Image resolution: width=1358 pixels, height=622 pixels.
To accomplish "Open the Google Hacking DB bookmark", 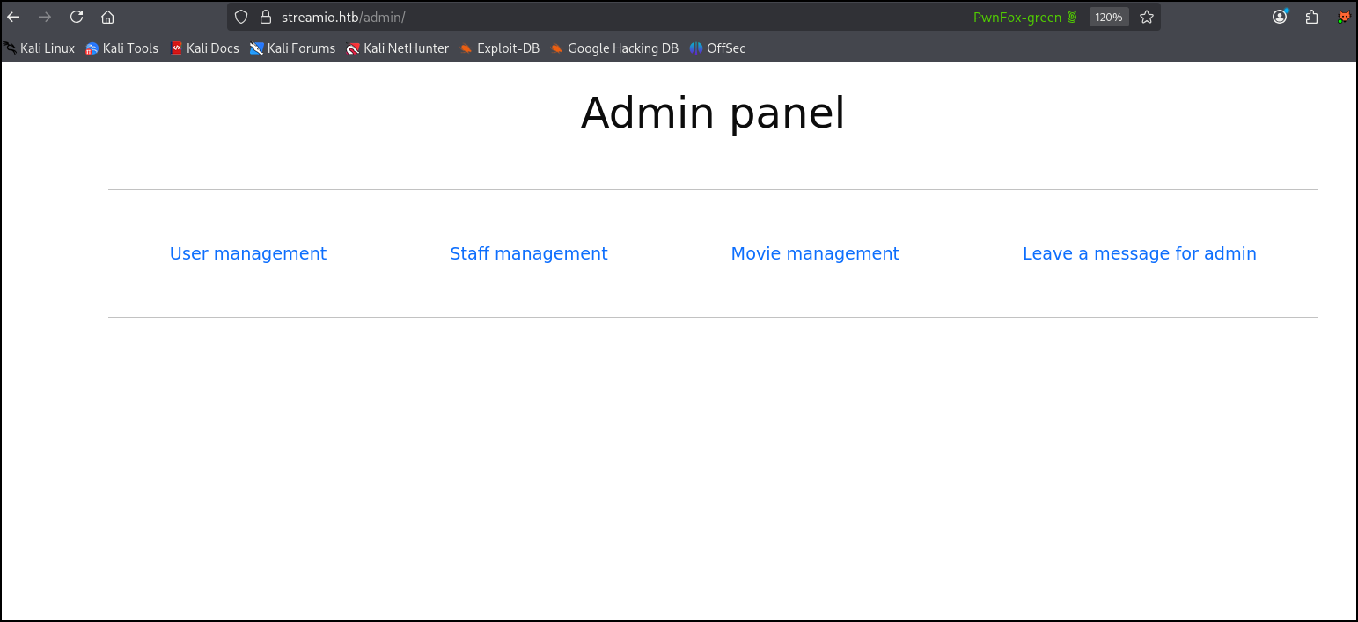I will 614,48.
